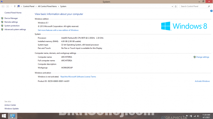Click the system icon in title bar
This screenshot has width=213, height=119.
click(x=2, y=2)
